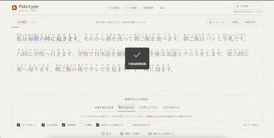
Task: Pause practice with 一時停止 button
Action: tap(235, 22)
